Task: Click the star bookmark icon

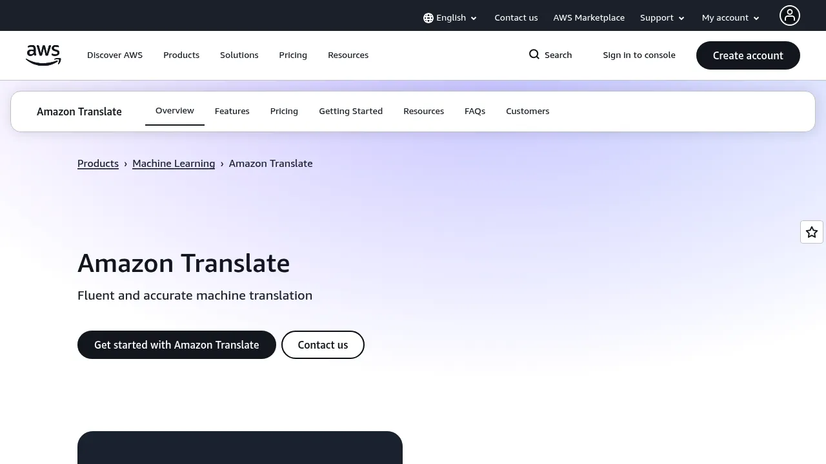Action: click(812, 232)
